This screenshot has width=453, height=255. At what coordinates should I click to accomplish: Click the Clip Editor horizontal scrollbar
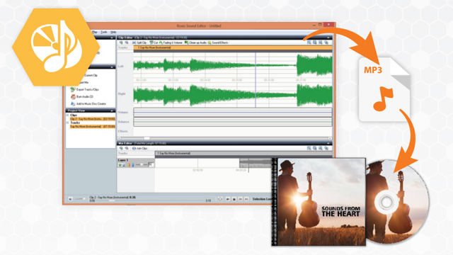[224, 138]
